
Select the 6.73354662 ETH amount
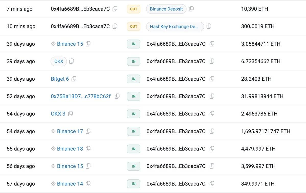(261, 61)
